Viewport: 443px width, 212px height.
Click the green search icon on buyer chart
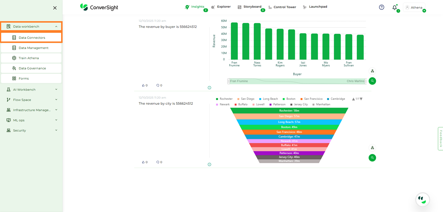(372, 81)
